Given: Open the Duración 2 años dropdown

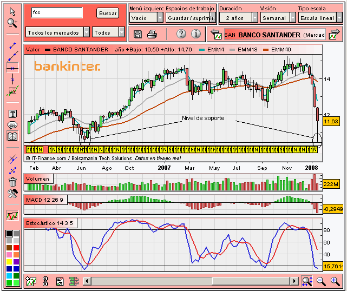Looking at the screenshot, I should coord(239,17).
